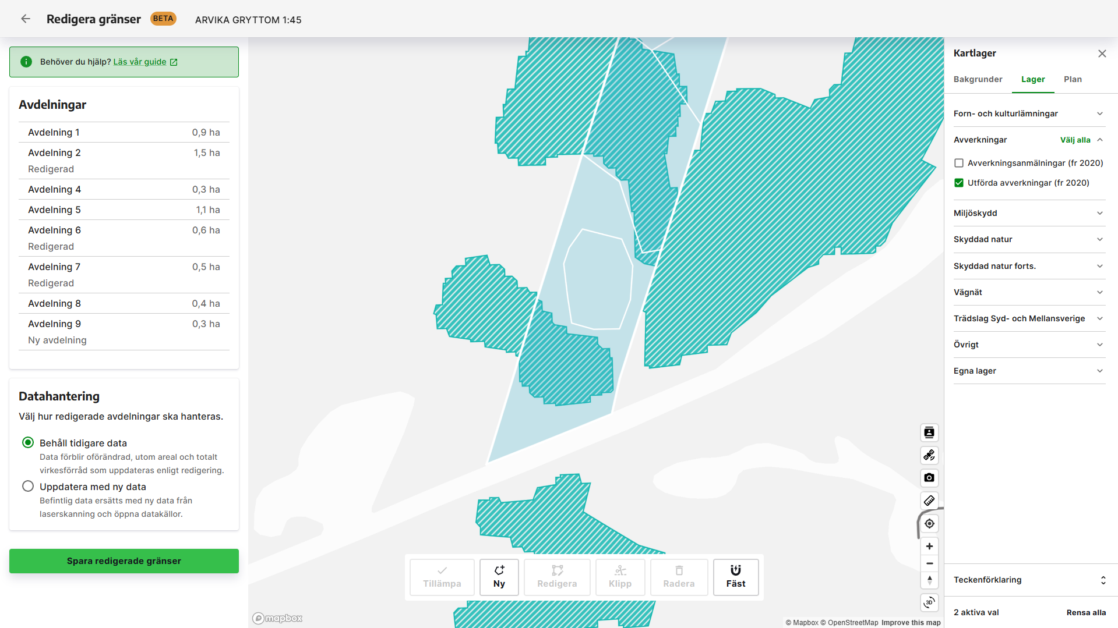Open the contact card map button
1118x628 pixels.
[x=929, y=432]
